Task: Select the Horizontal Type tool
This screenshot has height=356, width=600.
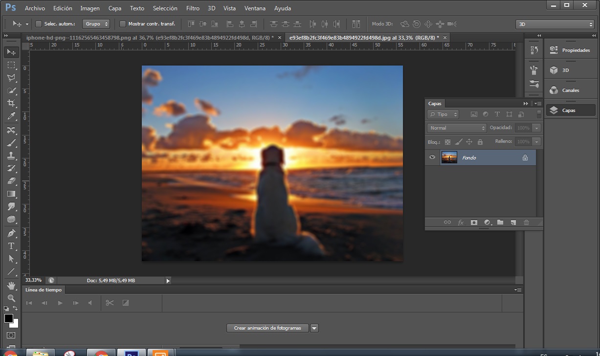Action: (x=11, y=246)
